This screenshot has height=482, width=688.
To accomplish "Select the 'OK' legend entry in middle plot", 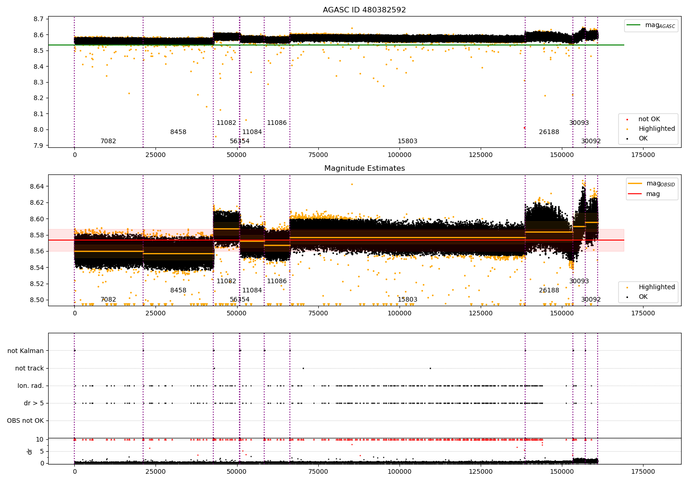I will [x=638, y=297].
